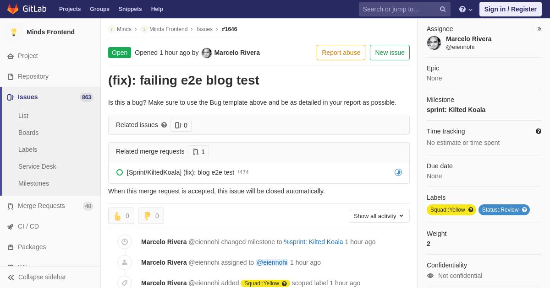This screenshot has height=288, width=550.
Task: Go to Boards in Issues submenu
Action: 28,133
